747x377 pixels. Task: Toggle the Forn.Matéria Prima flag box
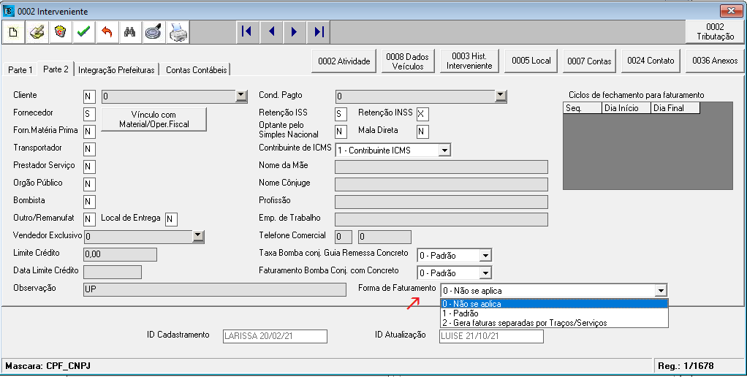coord(89,132)
